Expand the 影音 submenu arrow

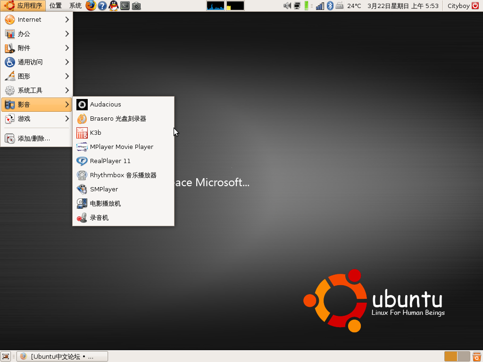coord(67,105)
